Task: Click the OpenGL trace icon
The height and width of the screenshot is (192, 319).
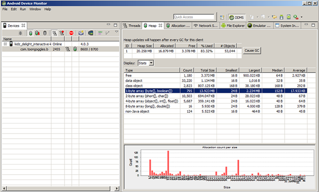Action: tap(108, 33)
